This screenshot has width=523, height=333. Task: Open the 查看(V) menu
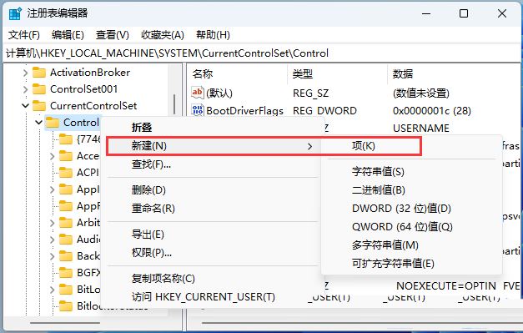[x=112, y=35]
